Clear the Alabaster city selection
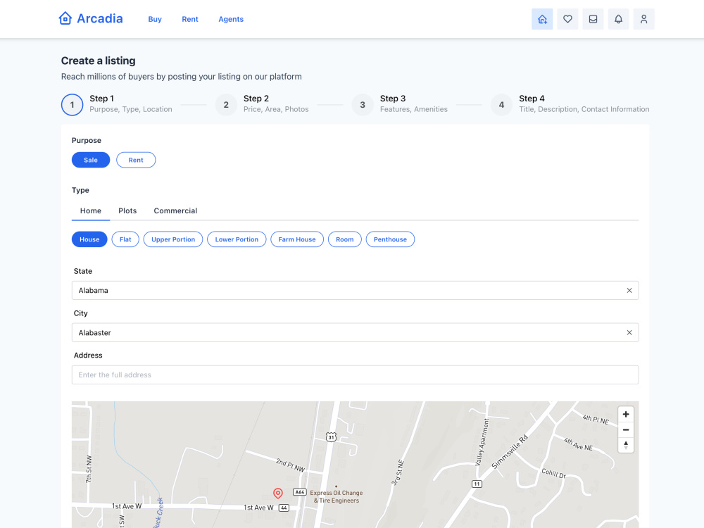 pos(629,333)
